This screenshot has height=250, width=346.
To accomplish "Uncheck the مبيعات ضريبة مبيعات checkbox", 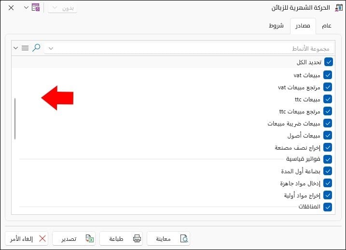I will pos(328,123).
